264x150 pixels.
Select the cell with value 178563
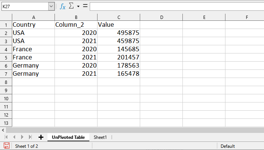tap(119, 66)
